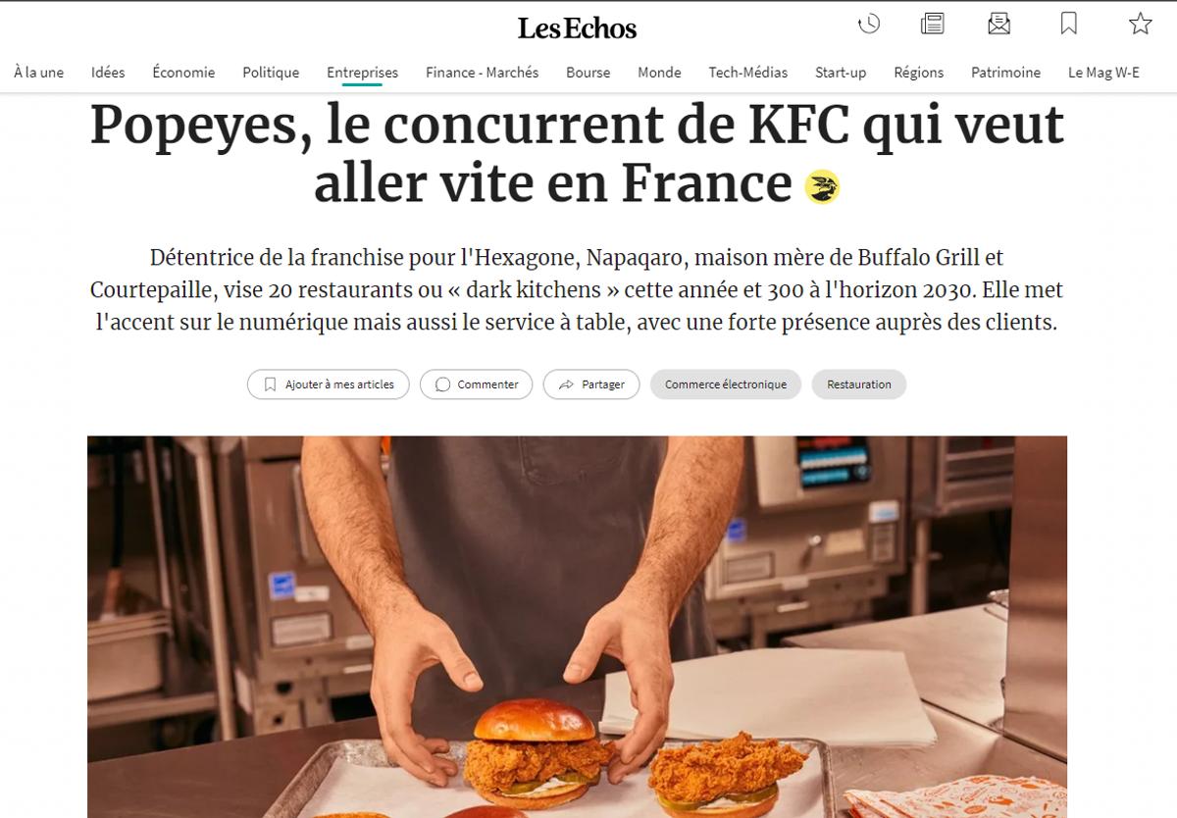
Task: Click the Commenter button
Action: (x=476, y=384)
